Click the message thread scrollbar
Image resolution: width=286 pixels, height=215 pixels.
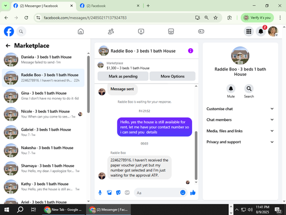[x=196, y=155]
